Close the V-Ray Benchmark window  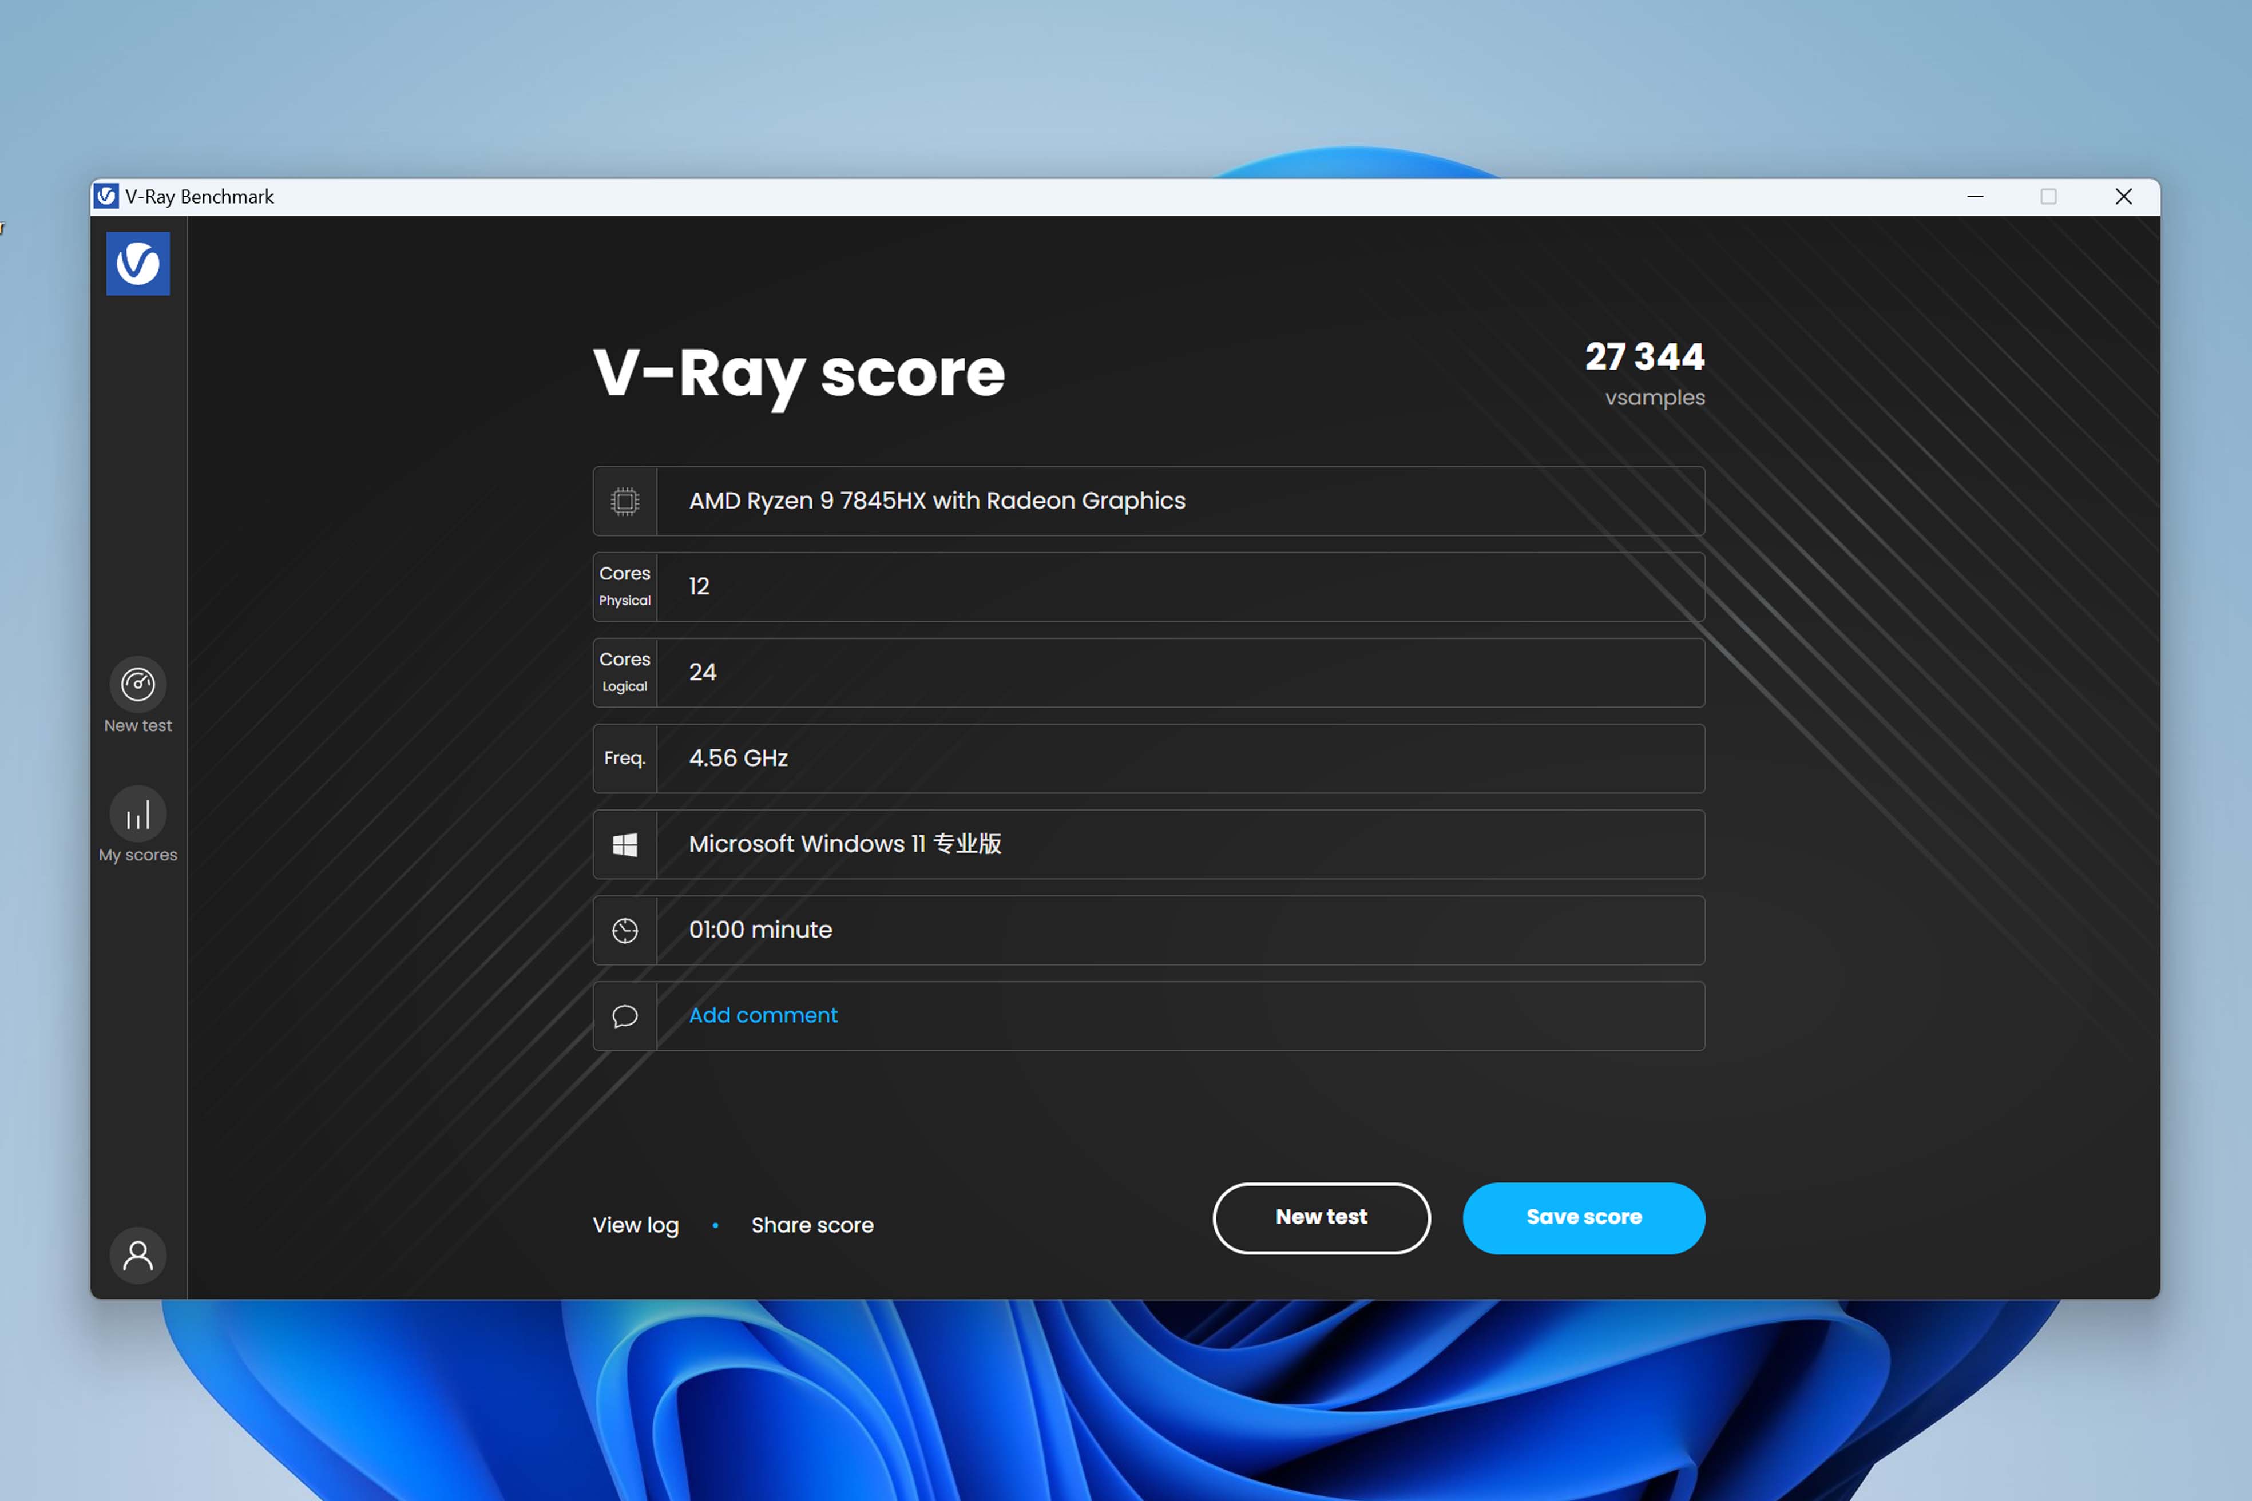[x=2124, y=196]
